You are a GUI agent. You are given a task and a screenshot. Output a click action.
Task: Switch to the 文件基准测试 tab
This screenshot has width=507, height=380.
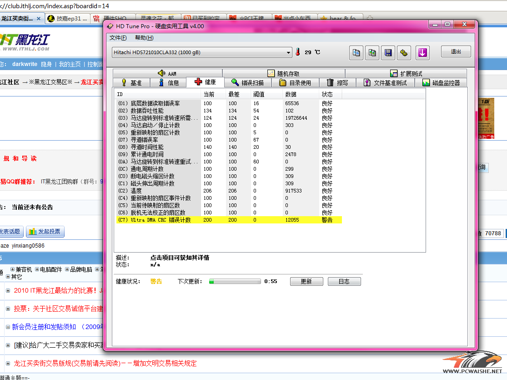pyautogui.click(x=386, y=83)
